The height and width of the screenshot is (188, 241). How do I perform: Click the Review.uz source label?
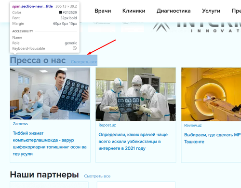pyautogui.click(x=193, y=125)
